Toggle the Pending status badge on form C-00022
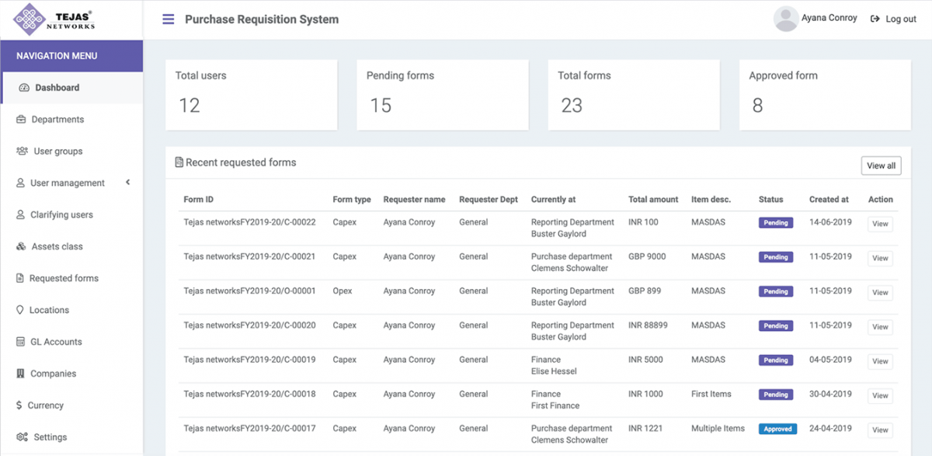 coord(775,223)
